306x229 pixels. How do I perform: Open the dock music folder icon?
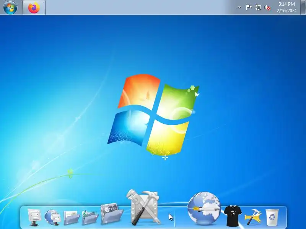90,218
